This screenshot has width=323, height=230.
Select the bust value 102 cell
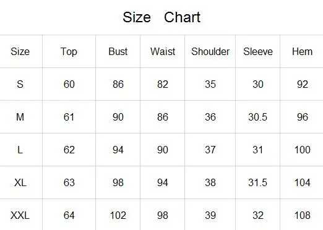click(x=118, y=215)
